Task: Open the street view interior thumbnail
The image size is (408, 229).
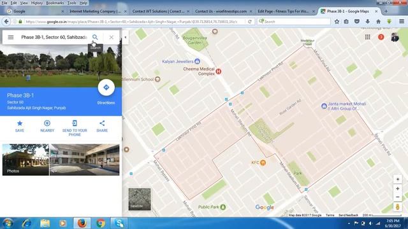Action: tap(85, 160)
